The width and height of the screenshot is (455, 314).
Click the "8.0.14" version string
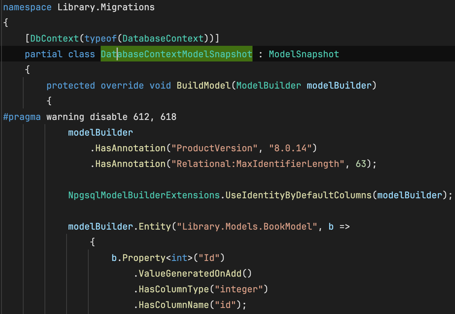click(290, 148)
